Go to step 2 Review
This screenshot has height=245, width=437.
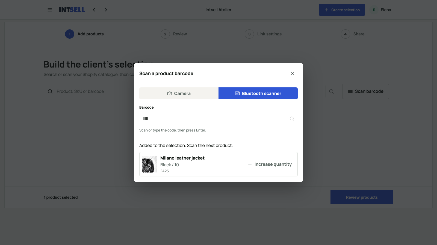(x=174, y=34)
